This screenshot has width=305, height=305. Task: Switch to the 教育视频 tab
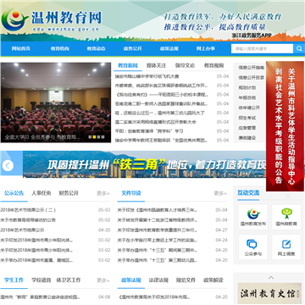(214, 65)
